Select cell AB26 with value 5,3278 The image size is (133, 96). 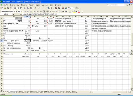point(27,41)
